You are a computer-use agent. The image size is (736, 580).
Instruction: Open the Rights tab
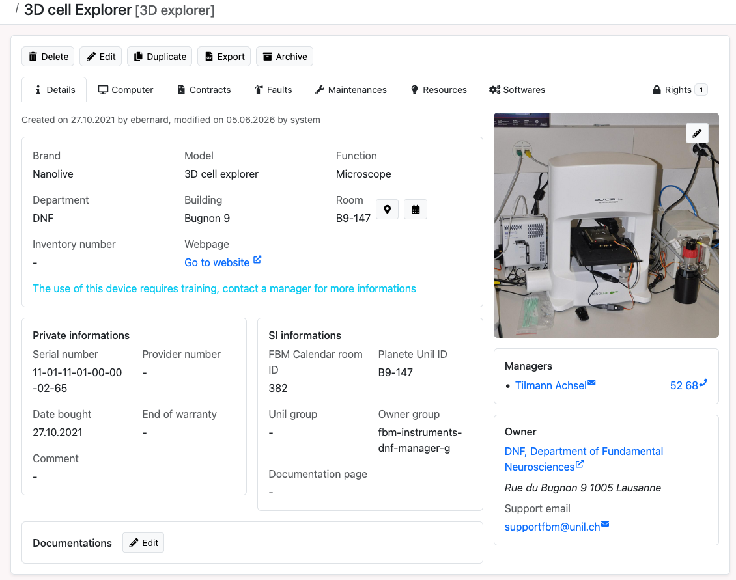click(x=679, y=90)
